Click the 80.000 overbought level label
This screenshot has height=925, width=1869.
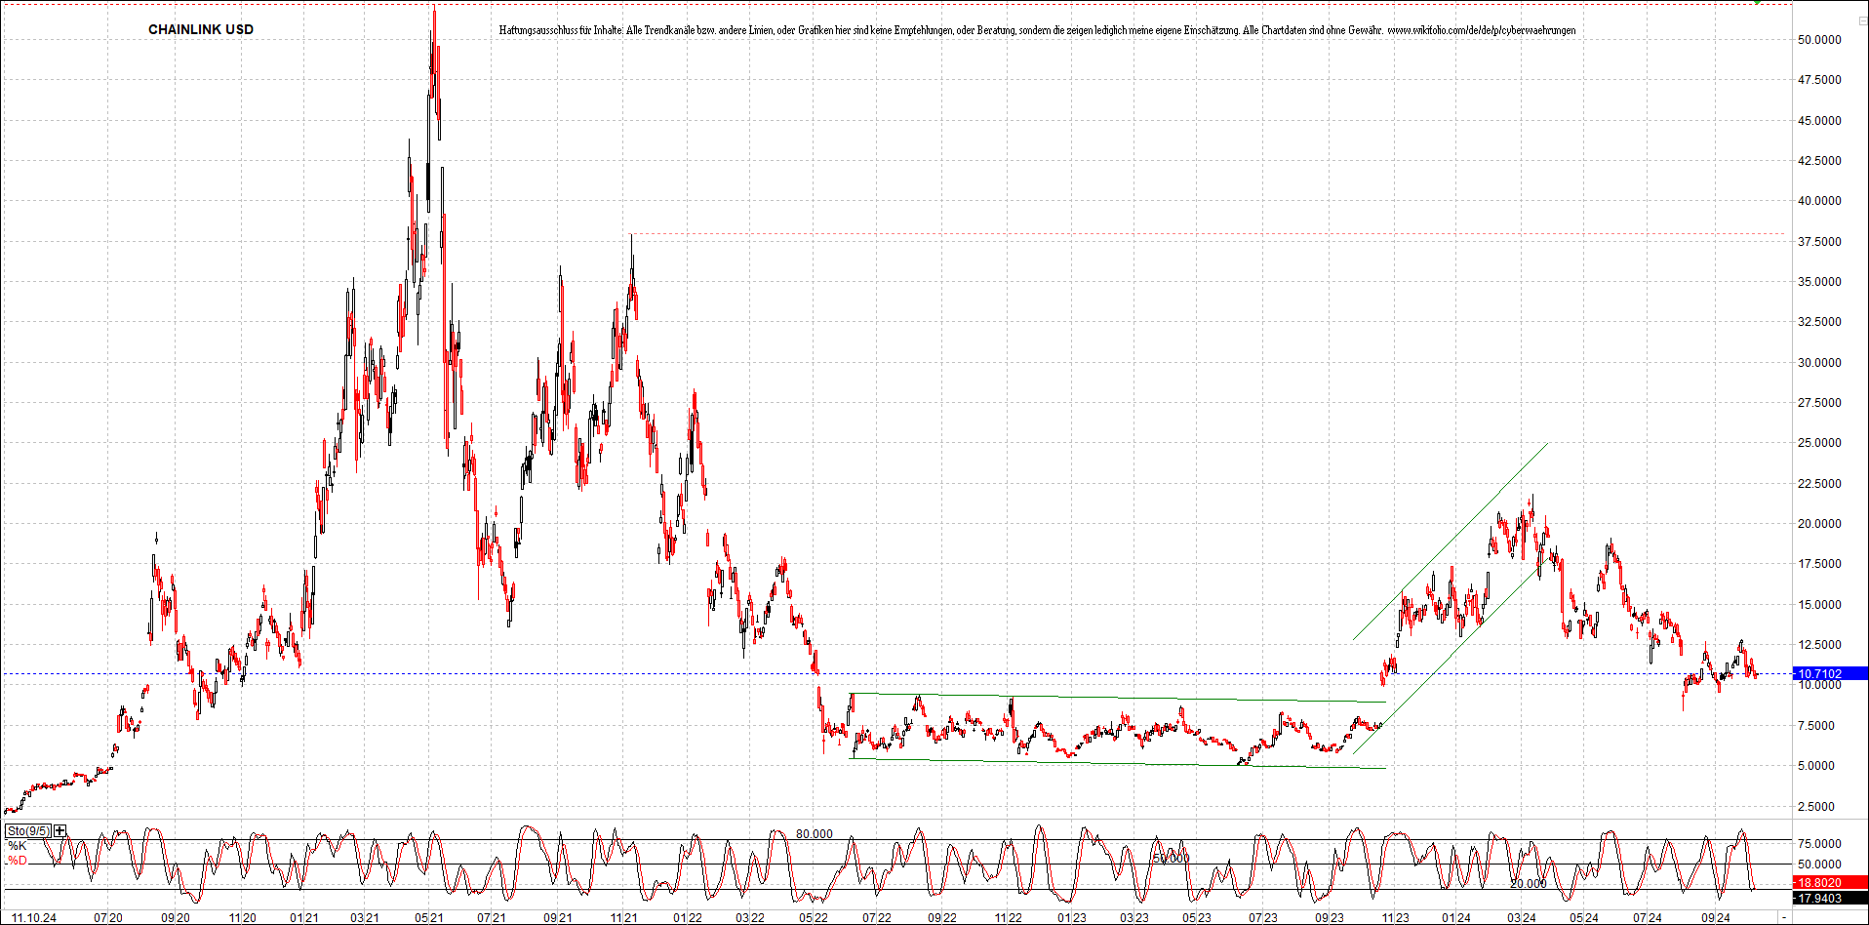pos(815,834)
